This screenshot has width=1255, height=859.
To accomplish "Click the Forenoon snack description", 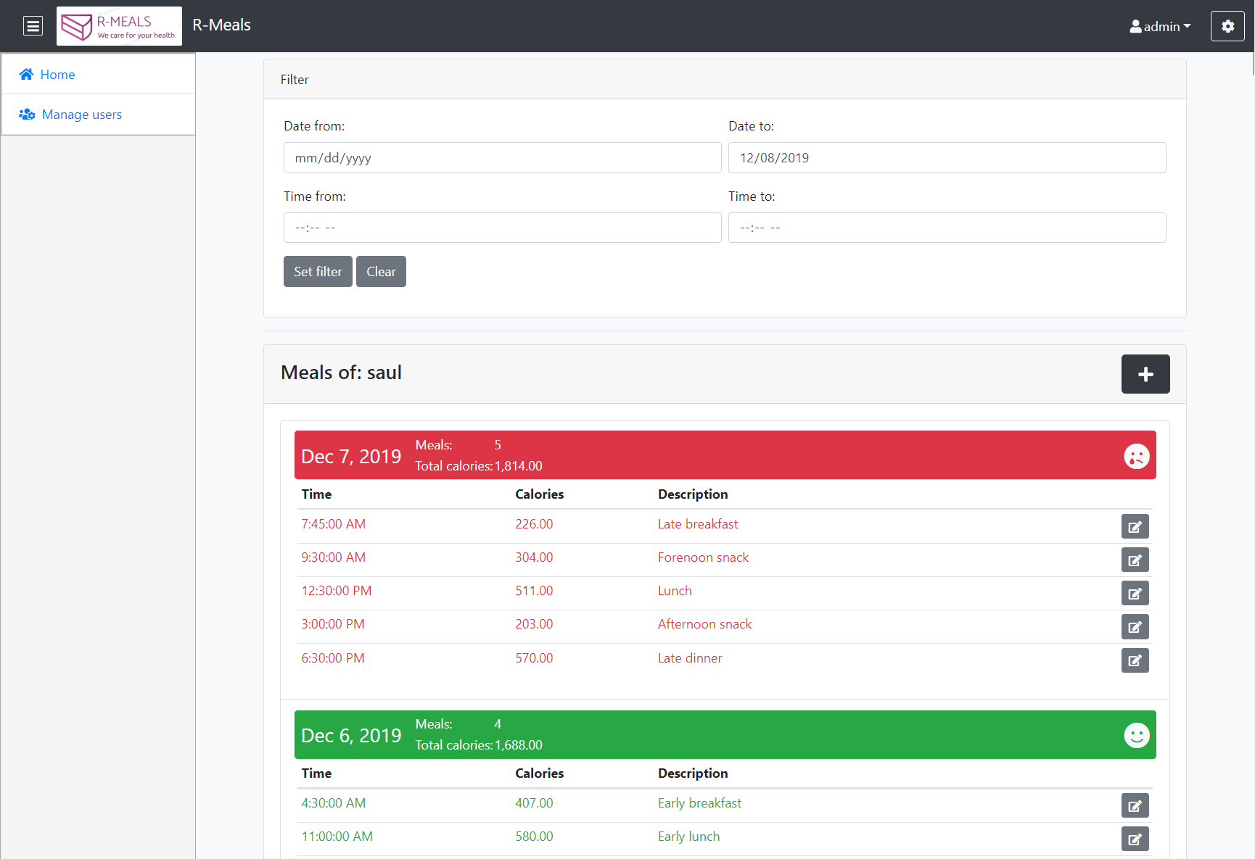I will tap(703, 557).
